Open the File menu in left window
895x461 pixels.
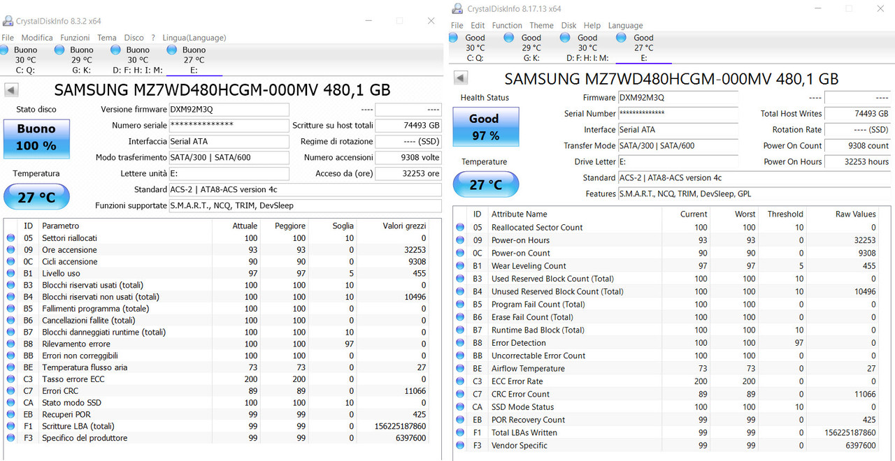click(8, 38)
